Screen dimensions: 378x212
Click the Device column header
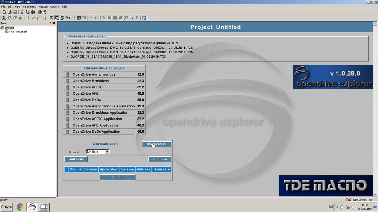[75, 169]
